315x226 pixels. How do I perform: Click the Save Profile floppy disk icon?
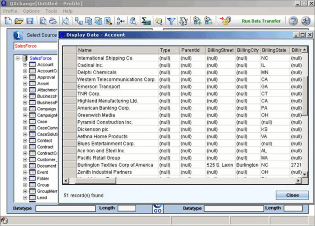[x=30, y=21]
